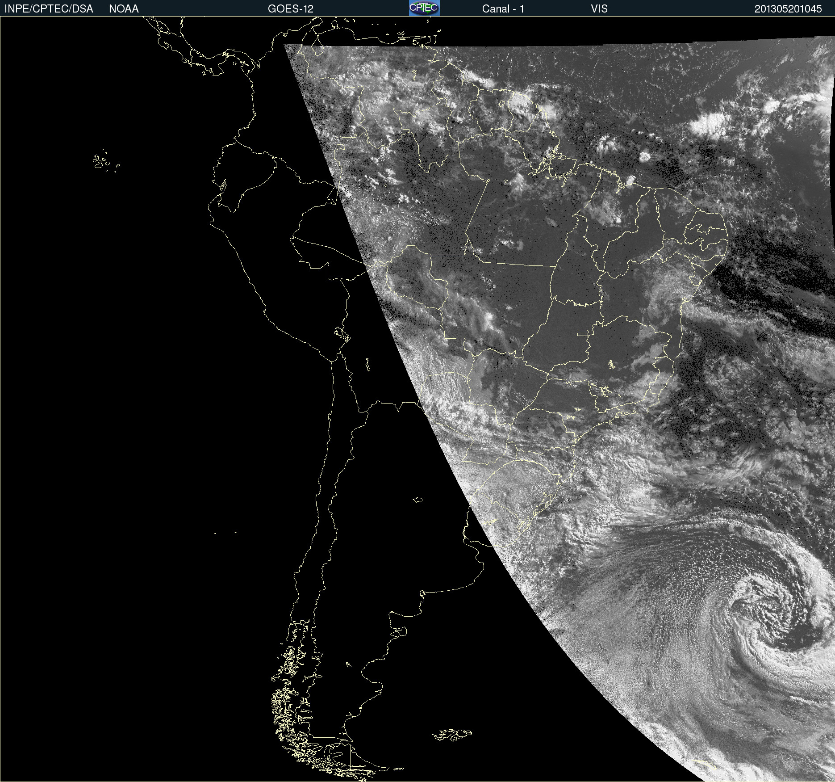Click the timestamp 201305201045
835x782 pixels.
pos(788,9)
